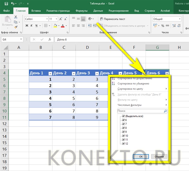Open the font name Calibri dropdown

(x=47, y=19)
